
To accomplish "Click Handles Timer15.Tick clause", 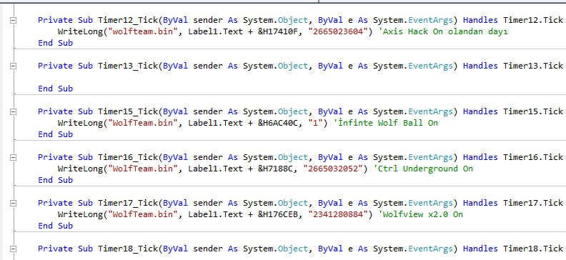I will [512, 112].
